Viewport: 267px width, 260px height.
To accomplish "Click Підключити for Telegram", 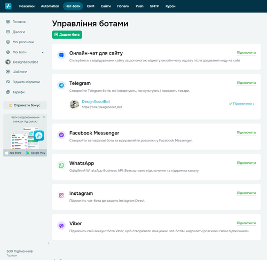I will 246,83.
